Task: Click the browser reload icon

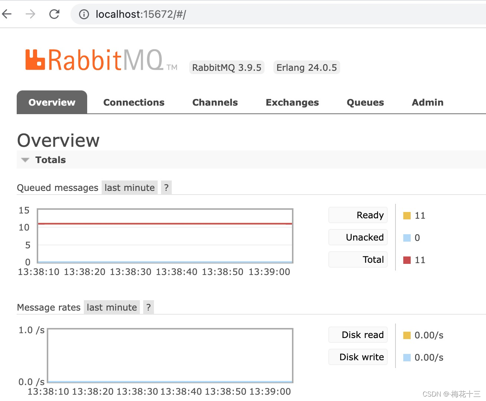Action: click(x=54, y=14)
